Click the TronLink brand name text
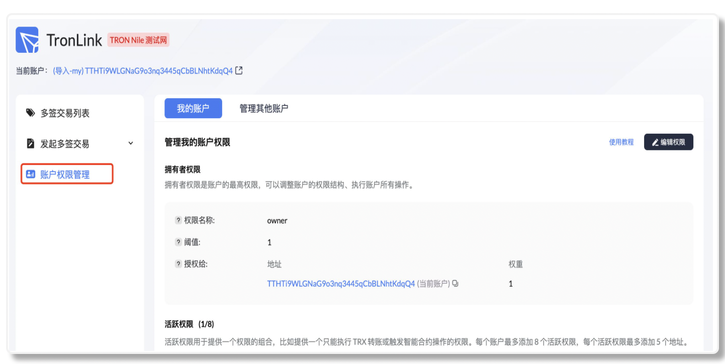Screen dimensions: 725x364 pyautogui.click(x=74, y=40)
